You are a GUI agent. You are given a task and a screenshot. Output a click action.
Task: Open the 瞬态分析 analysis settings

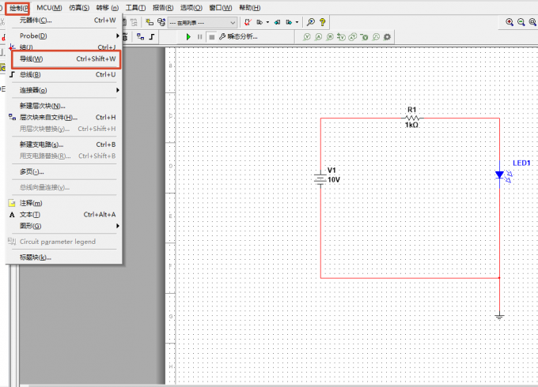238,36
